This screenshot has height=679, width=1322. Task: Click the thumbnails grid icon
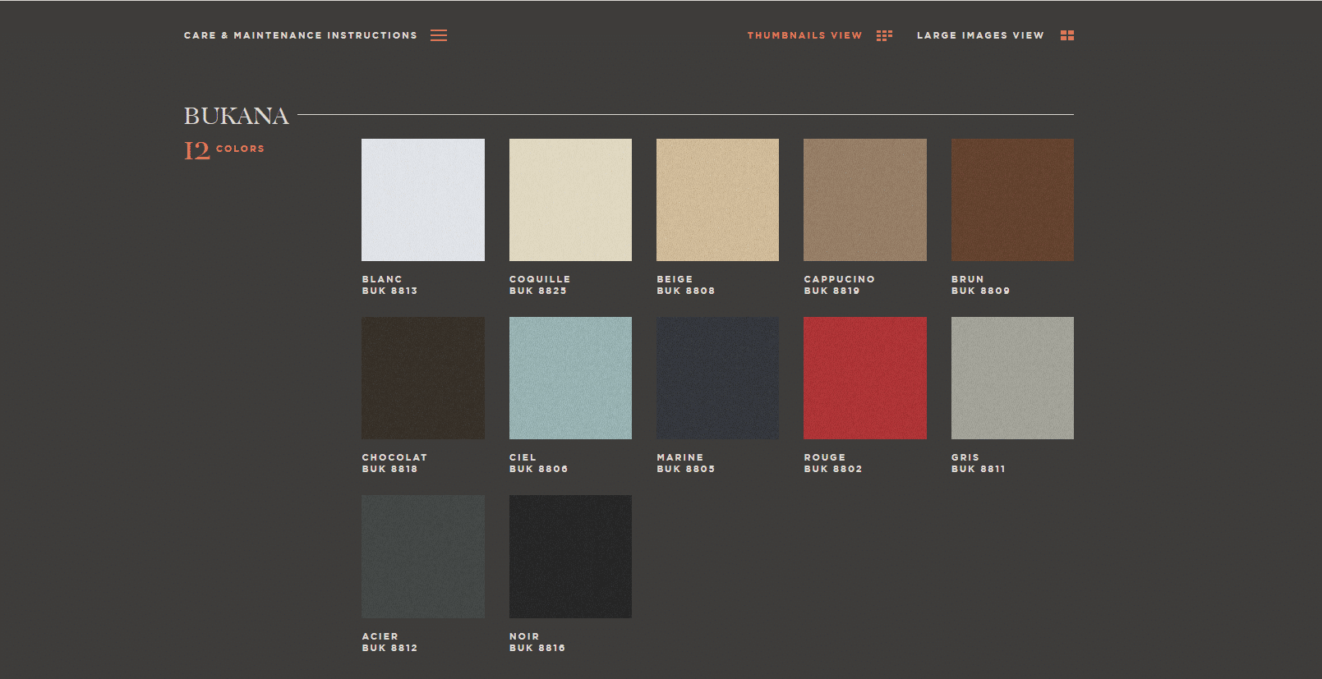(884, 35)
